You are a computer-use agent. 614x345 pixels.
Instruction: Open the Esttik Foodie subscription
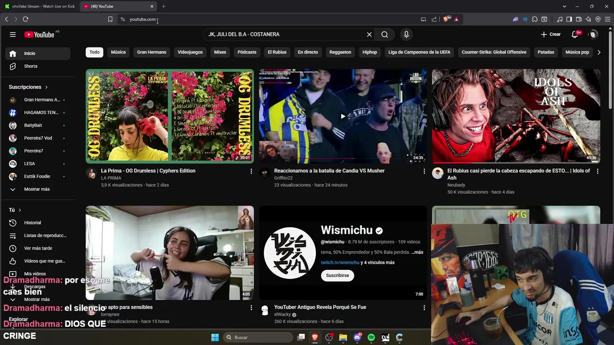38,176
